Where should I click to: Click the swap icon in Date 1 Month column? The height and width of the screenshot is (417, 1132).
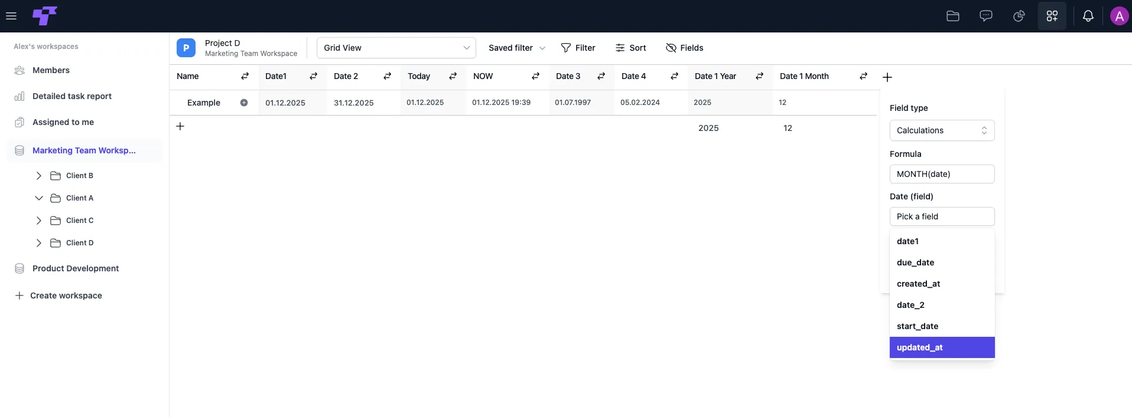pyautogui.click(x=864, y=76)
